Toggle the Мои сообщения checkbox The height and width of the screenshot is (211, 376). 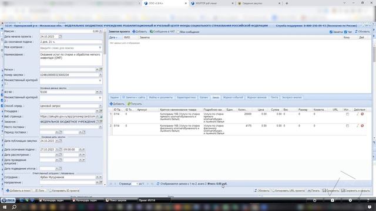tap(178, 32)
